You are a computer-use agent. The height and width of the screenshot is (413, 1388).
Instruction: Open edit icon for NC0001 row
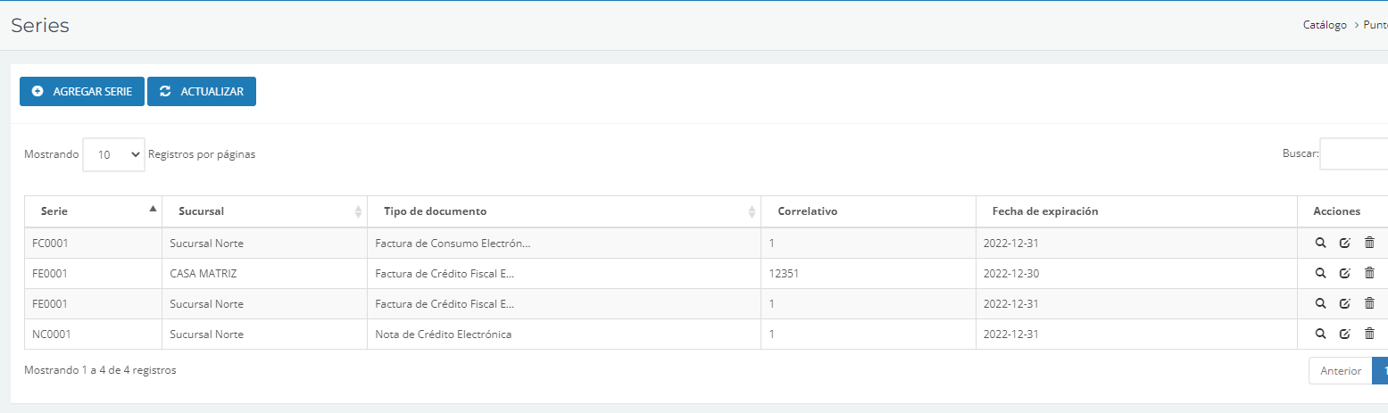pyautogui.click(x=1344, y=334)
